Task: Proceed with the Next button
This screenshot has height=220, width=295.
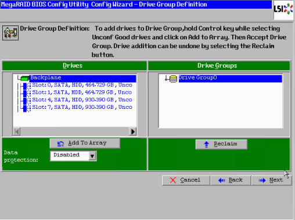Action: tap(271, 180)
